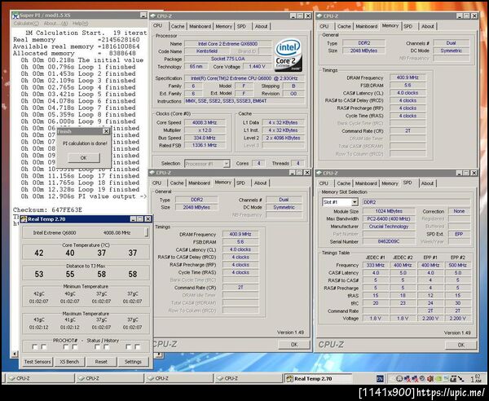Click the Real Temp icon on taskbar button

(x=289, y=378)
